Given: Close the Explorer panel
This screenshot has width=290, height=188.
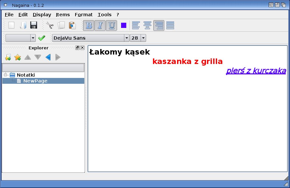Looking at the screenshot, I should coord(82,48).
